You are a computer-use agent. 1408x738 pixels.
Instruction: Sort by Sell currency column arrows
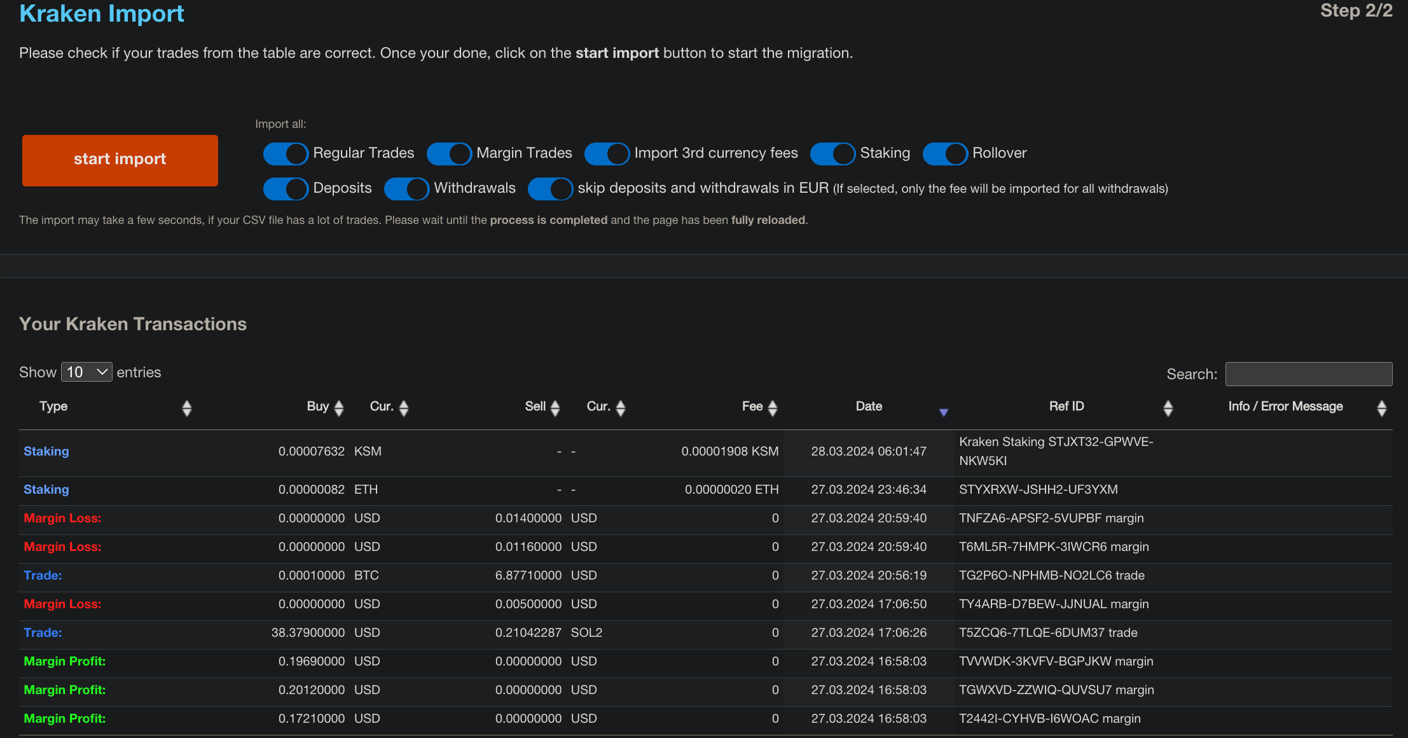point(621,408)
